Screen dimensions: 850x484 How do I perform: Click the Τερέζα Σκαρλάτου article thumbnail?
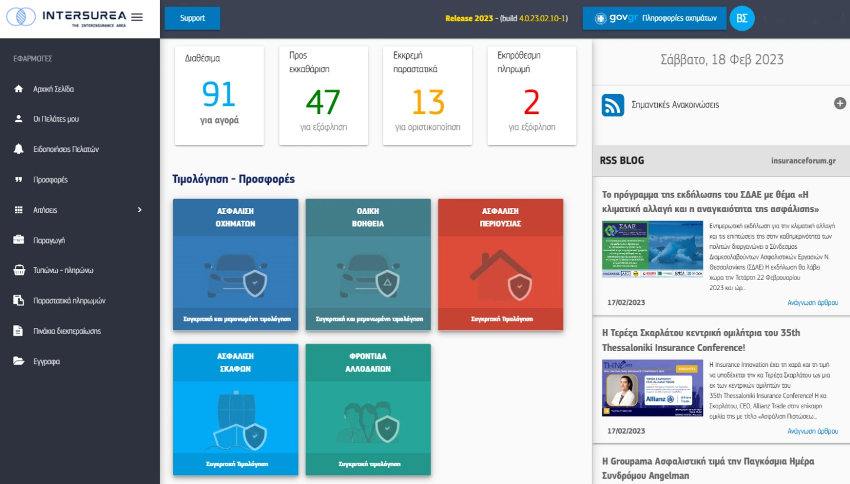[653, 388]
